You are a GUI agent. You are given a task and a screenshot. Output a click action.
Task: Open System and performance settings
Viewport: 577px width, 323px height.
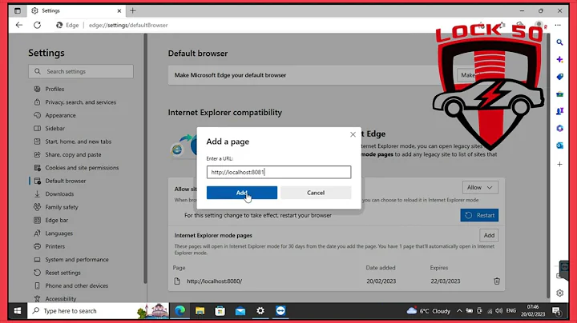tap(77, 260)
